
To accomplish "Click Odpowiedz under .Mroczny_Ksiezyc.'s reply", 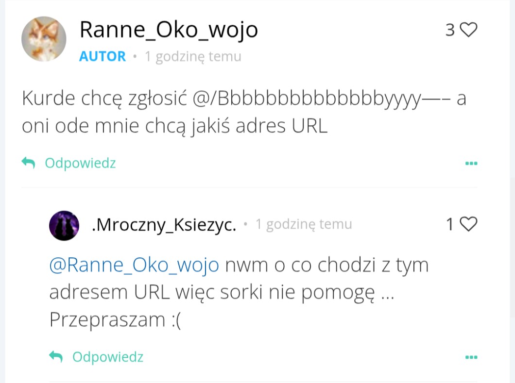I will click(x=108, y=357).
